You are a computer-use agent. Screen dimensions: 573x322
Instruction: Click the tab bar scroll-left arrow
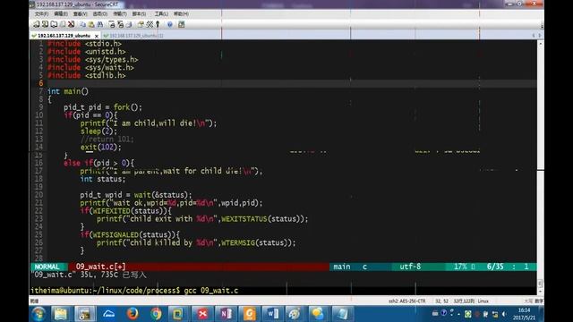[534, 36]
